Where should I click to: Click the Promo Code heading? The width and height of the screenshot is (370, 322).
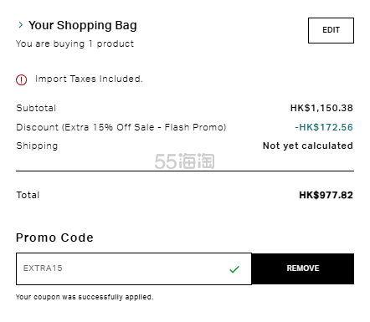click(54, 238)
